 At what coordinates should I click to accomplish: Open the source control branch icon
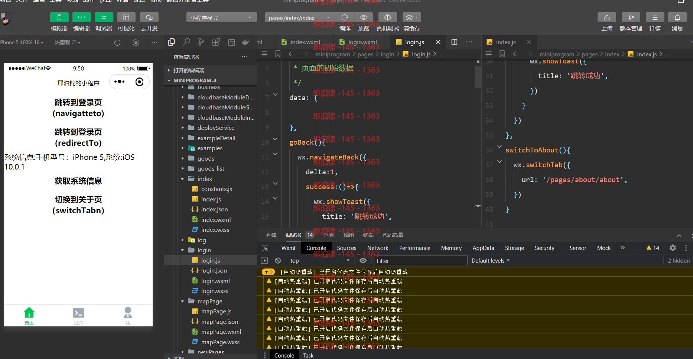click(201, 42)
